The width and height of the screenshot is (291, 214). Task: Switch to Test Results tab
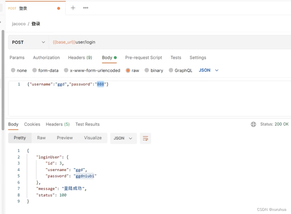click(x=87, y=124)
